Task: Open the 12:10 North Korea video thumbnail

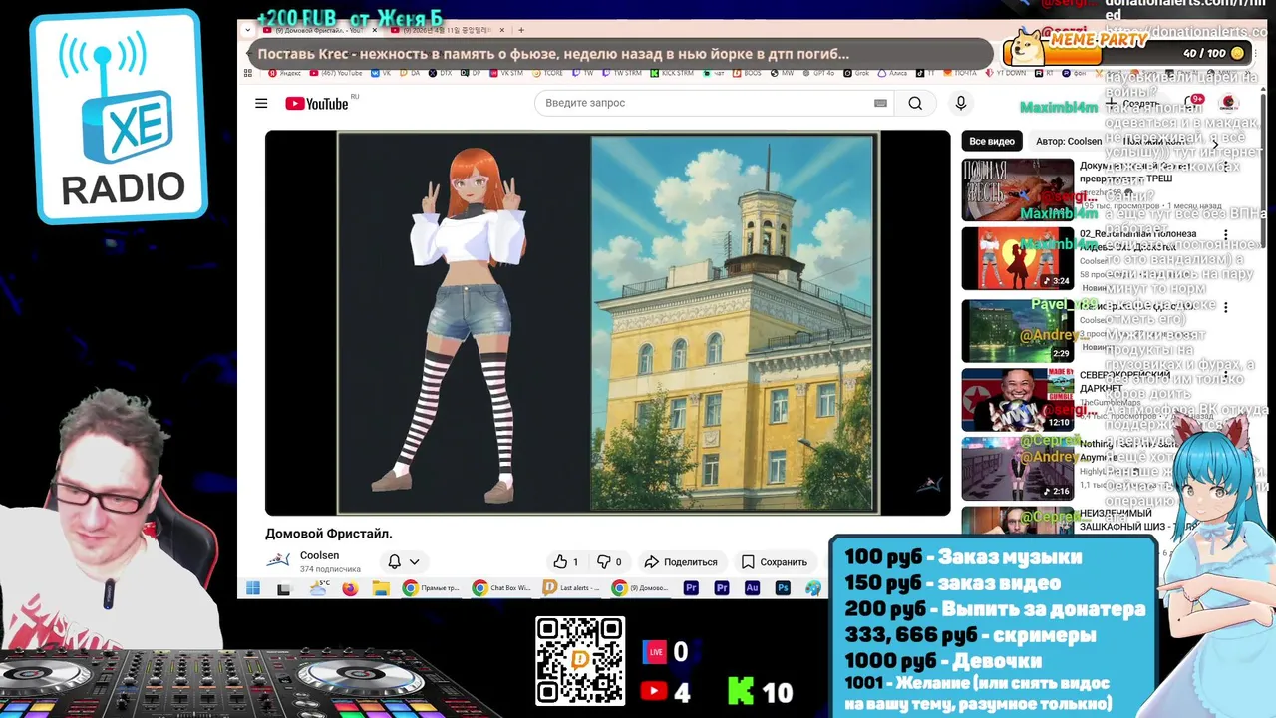Action: tap(1018, 400)
